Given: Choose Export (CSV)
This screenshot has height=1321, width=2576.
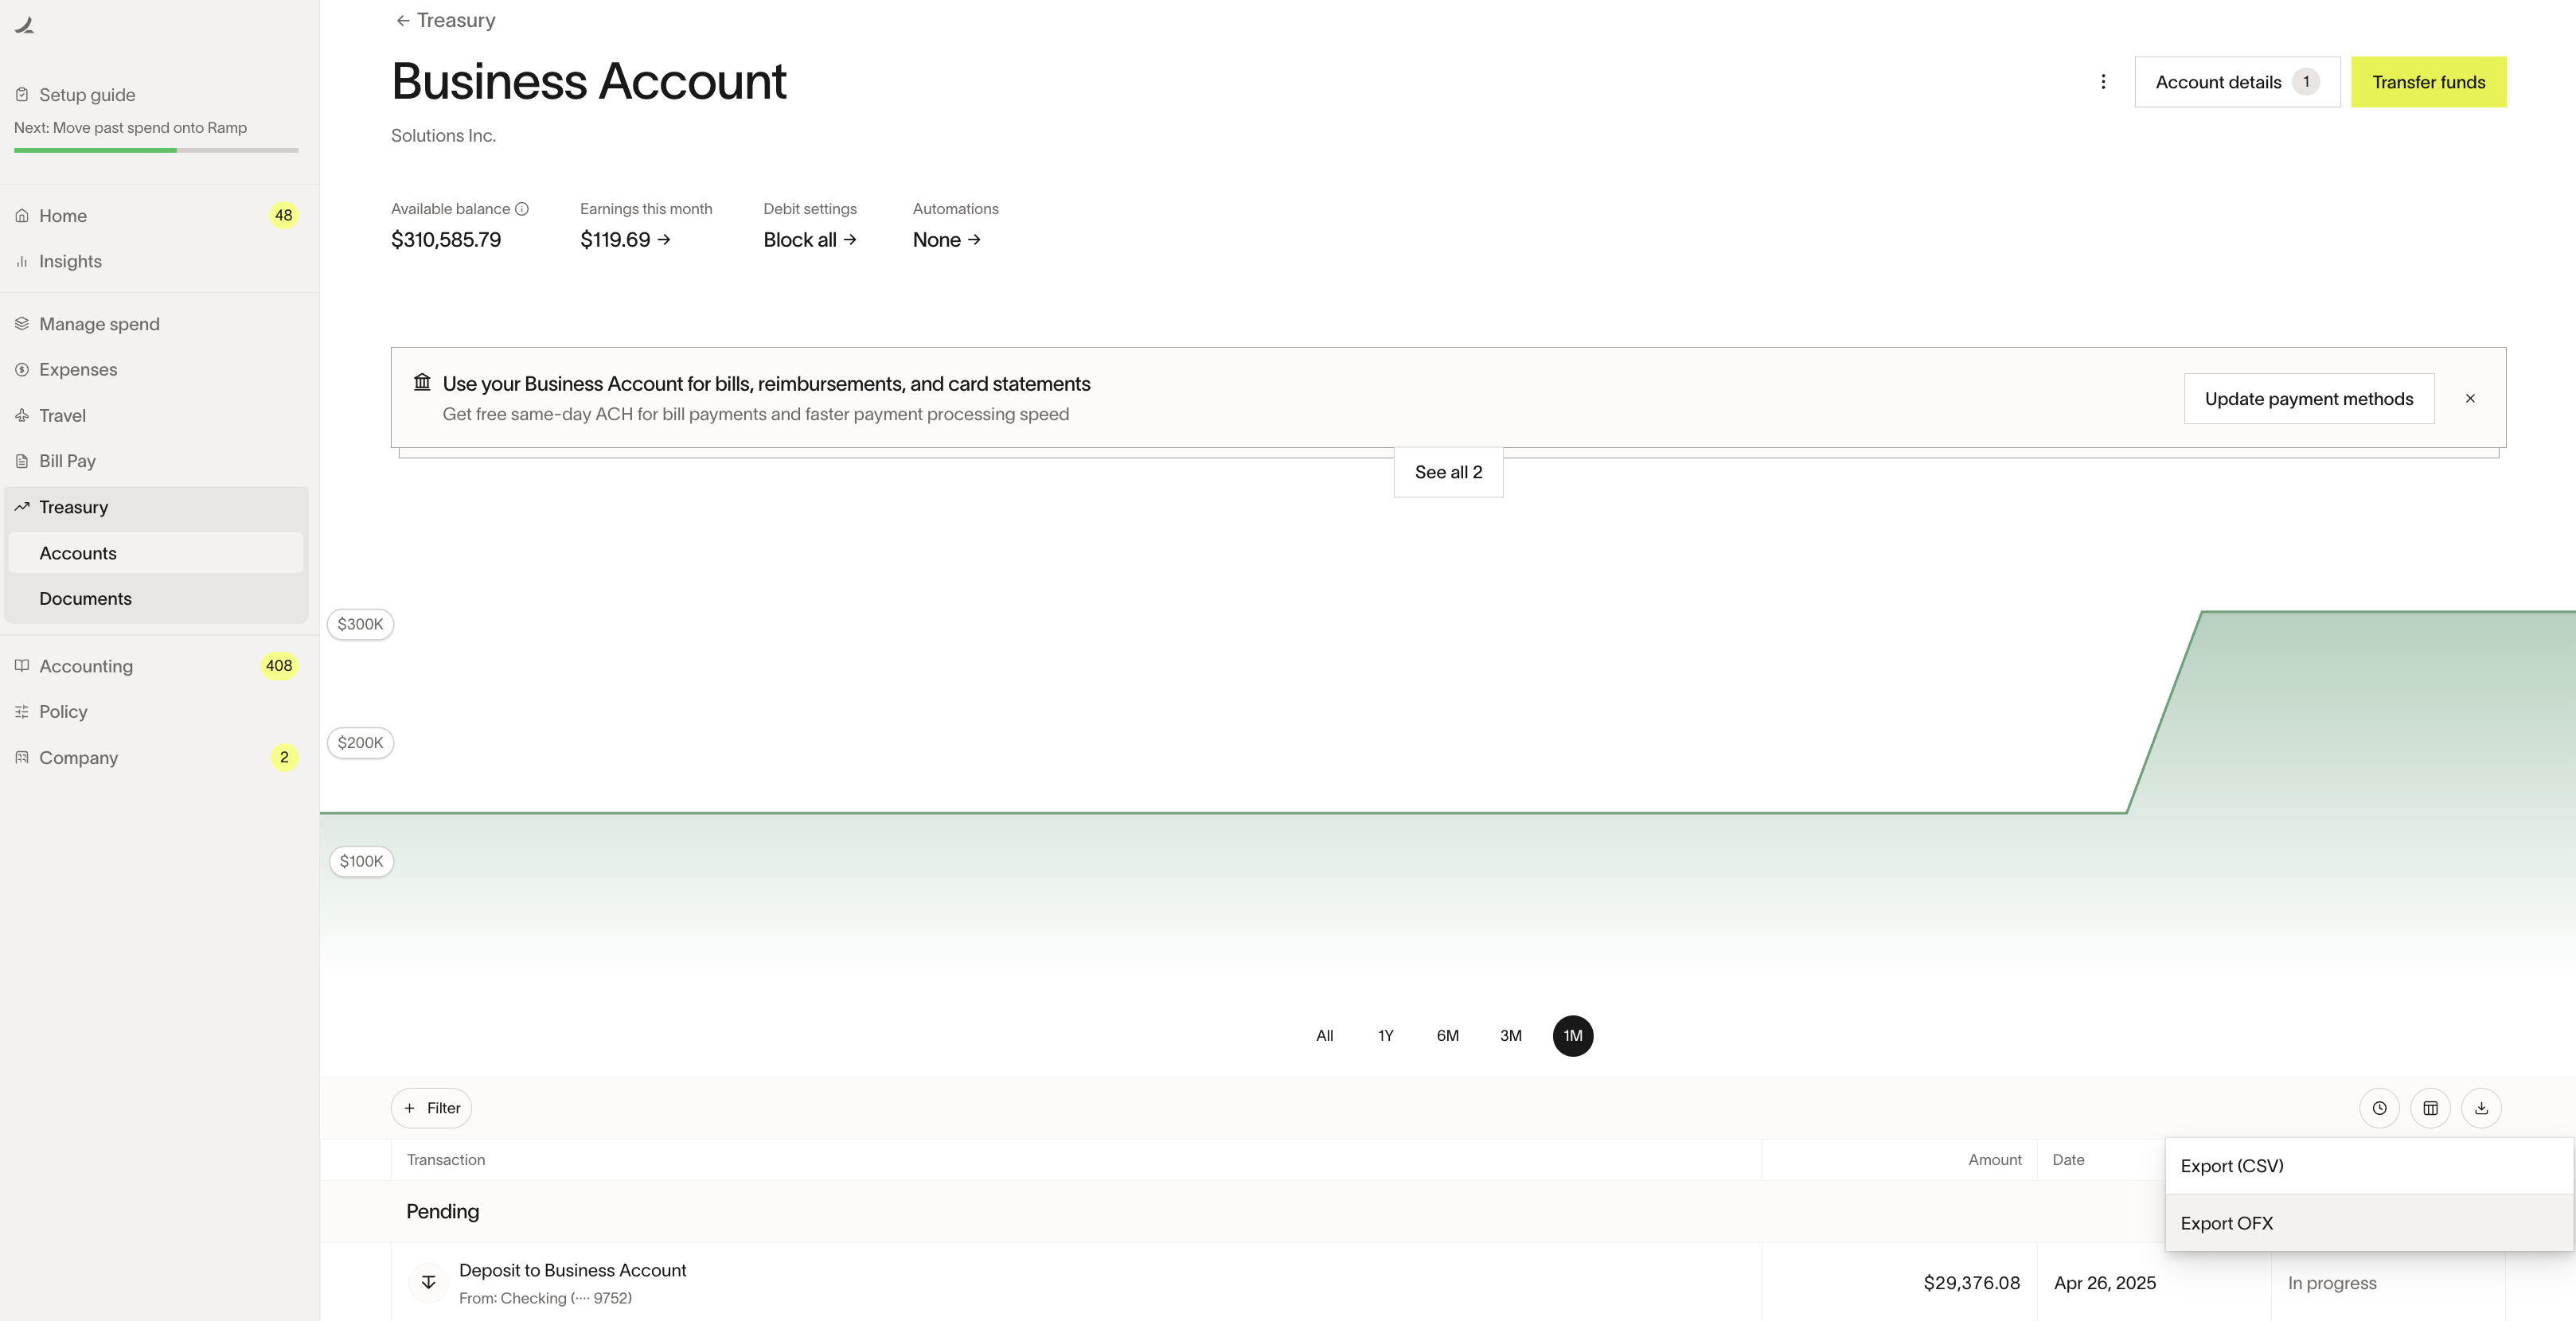Looking at the screenshot, I should (2369, 1166).
